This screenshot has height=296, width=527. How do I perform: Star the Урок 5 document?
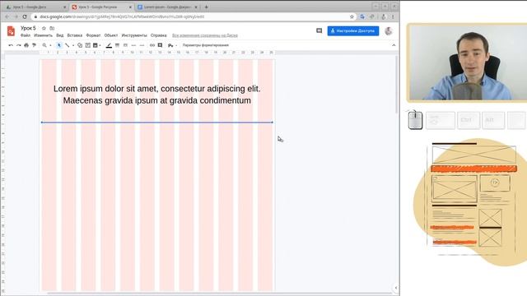point(44,28)
